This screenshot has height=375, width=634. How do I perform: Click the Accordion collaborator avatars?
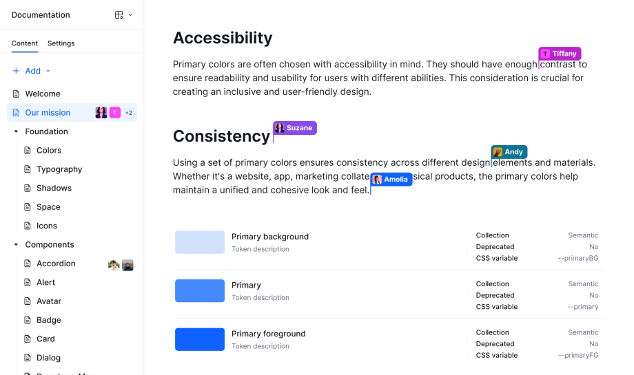point(121,265)
